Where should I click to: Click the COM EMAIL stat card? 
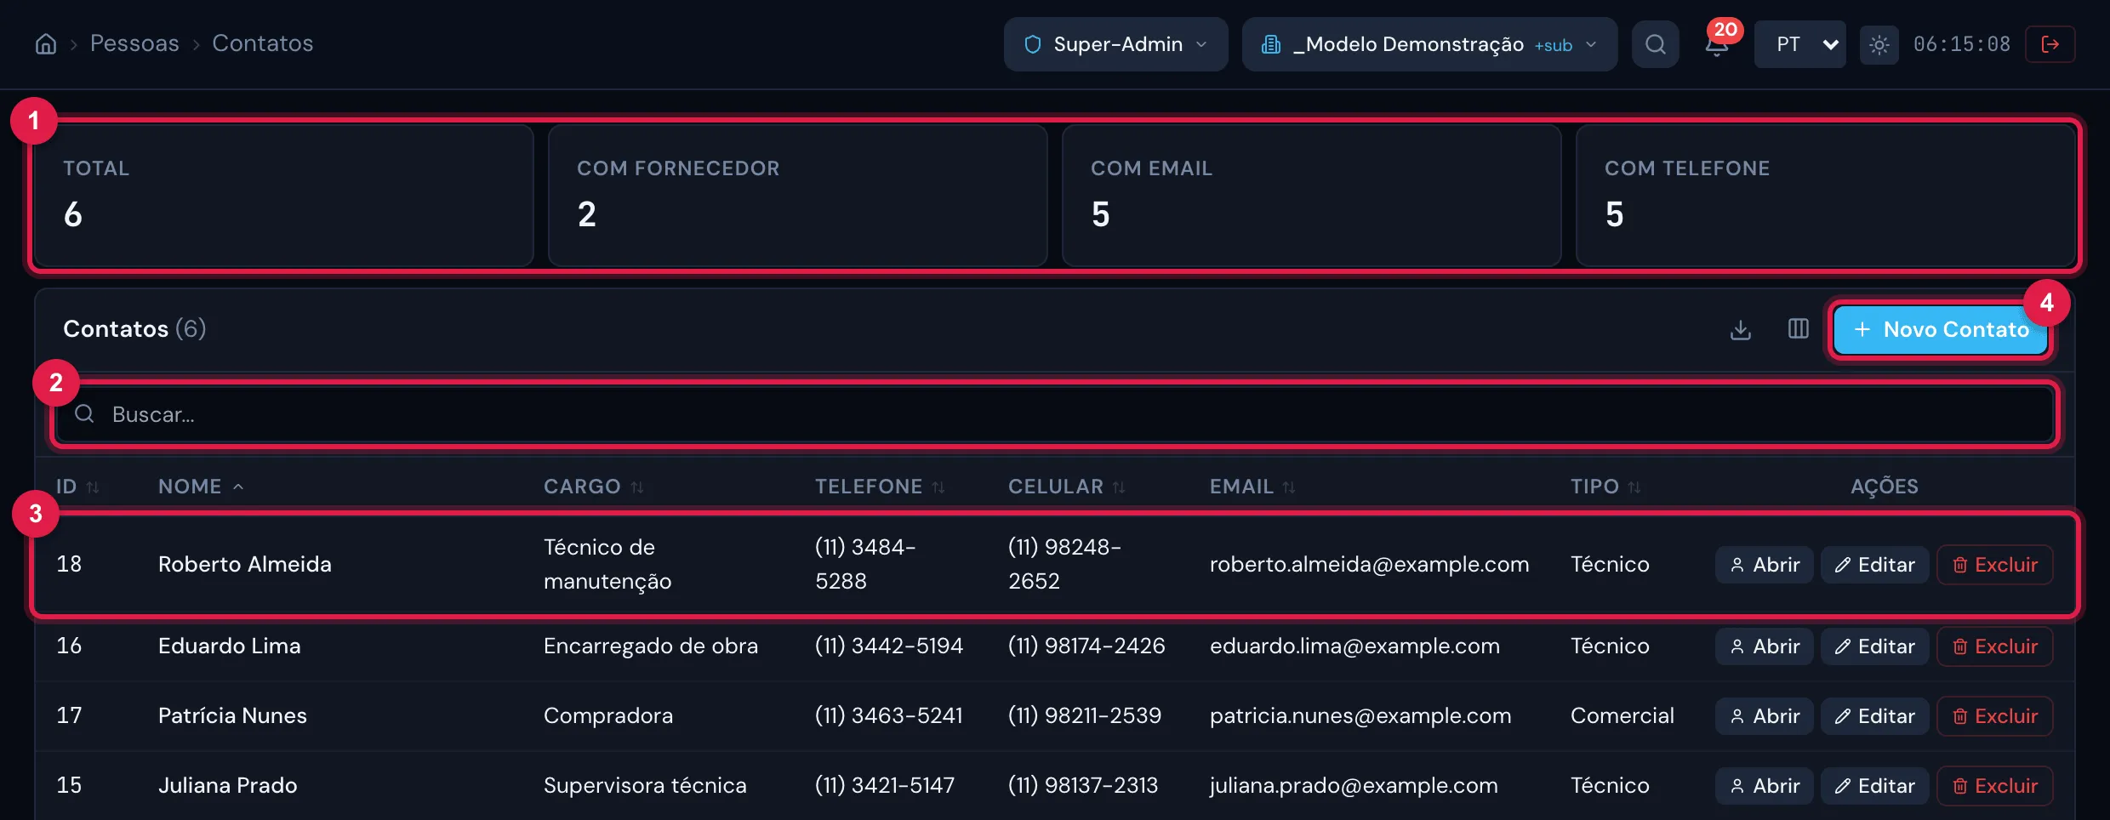[x=1312, y=196]
